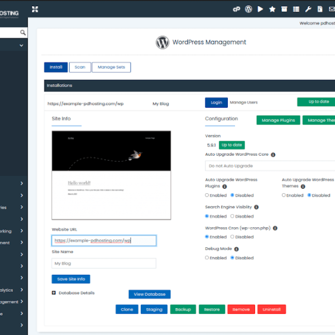Click the blue Login button
This screenshot has width=335, height=335.
216,103
